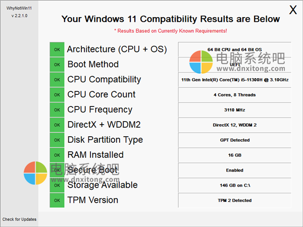Click the OK badge for CPU Core Count
This screenshot has width=303, height=227.
click(x=57, y=95)
